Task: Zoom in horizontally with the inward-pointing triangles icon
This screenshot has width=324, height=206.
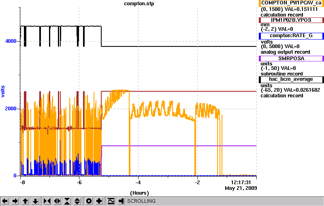Action: click(47, 201)
